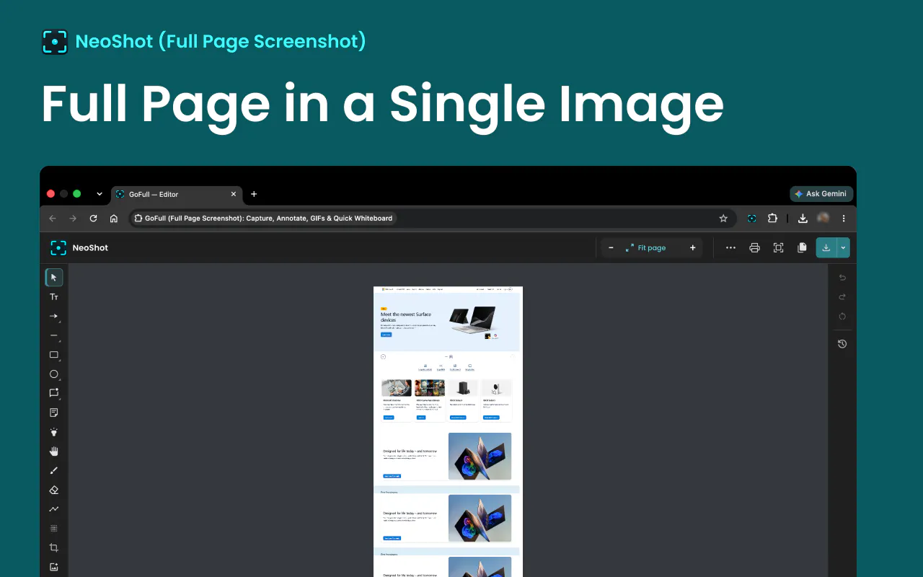
Task: Choose the Rectangle shape tool
Action: tap(53, 355)
